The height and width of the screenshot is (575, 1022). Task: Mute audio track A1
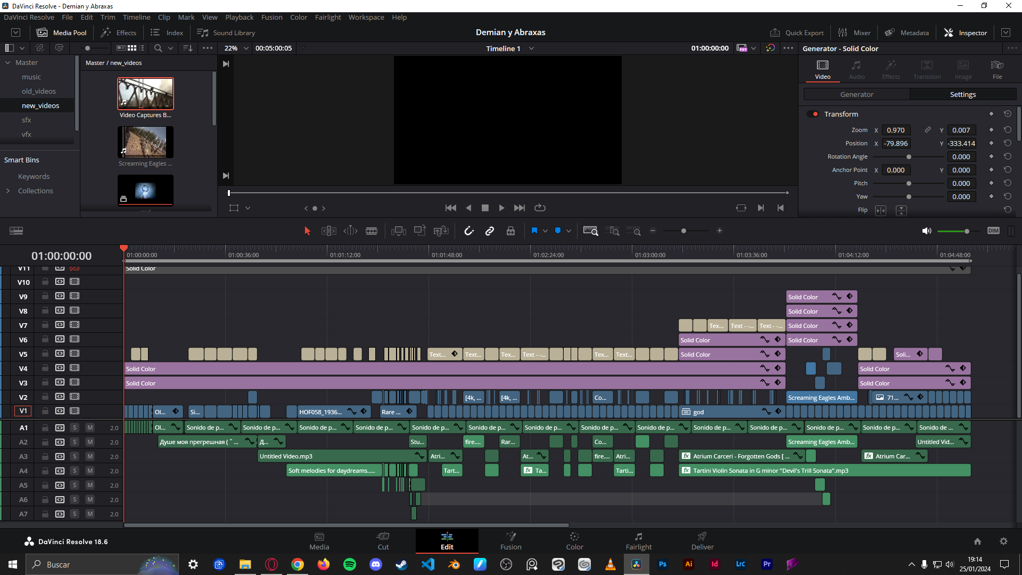click(90, 428)
